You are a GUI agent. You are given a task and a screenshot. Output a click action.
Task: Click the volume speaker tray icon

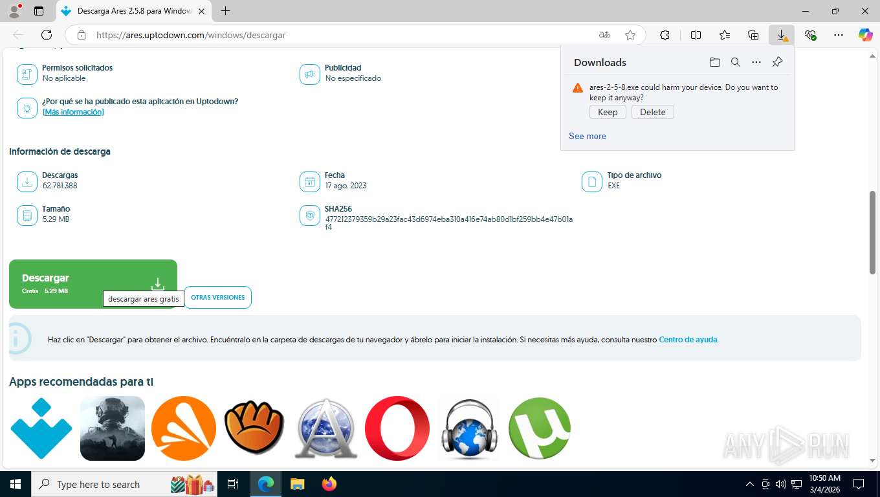(781, 484)
